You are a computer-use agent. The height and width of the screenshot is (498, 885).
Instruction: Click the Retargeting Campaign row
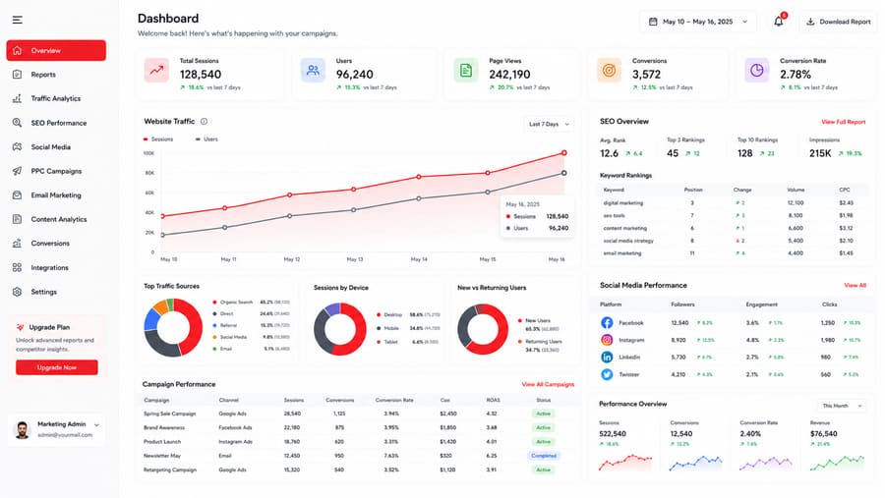(358, 470)
